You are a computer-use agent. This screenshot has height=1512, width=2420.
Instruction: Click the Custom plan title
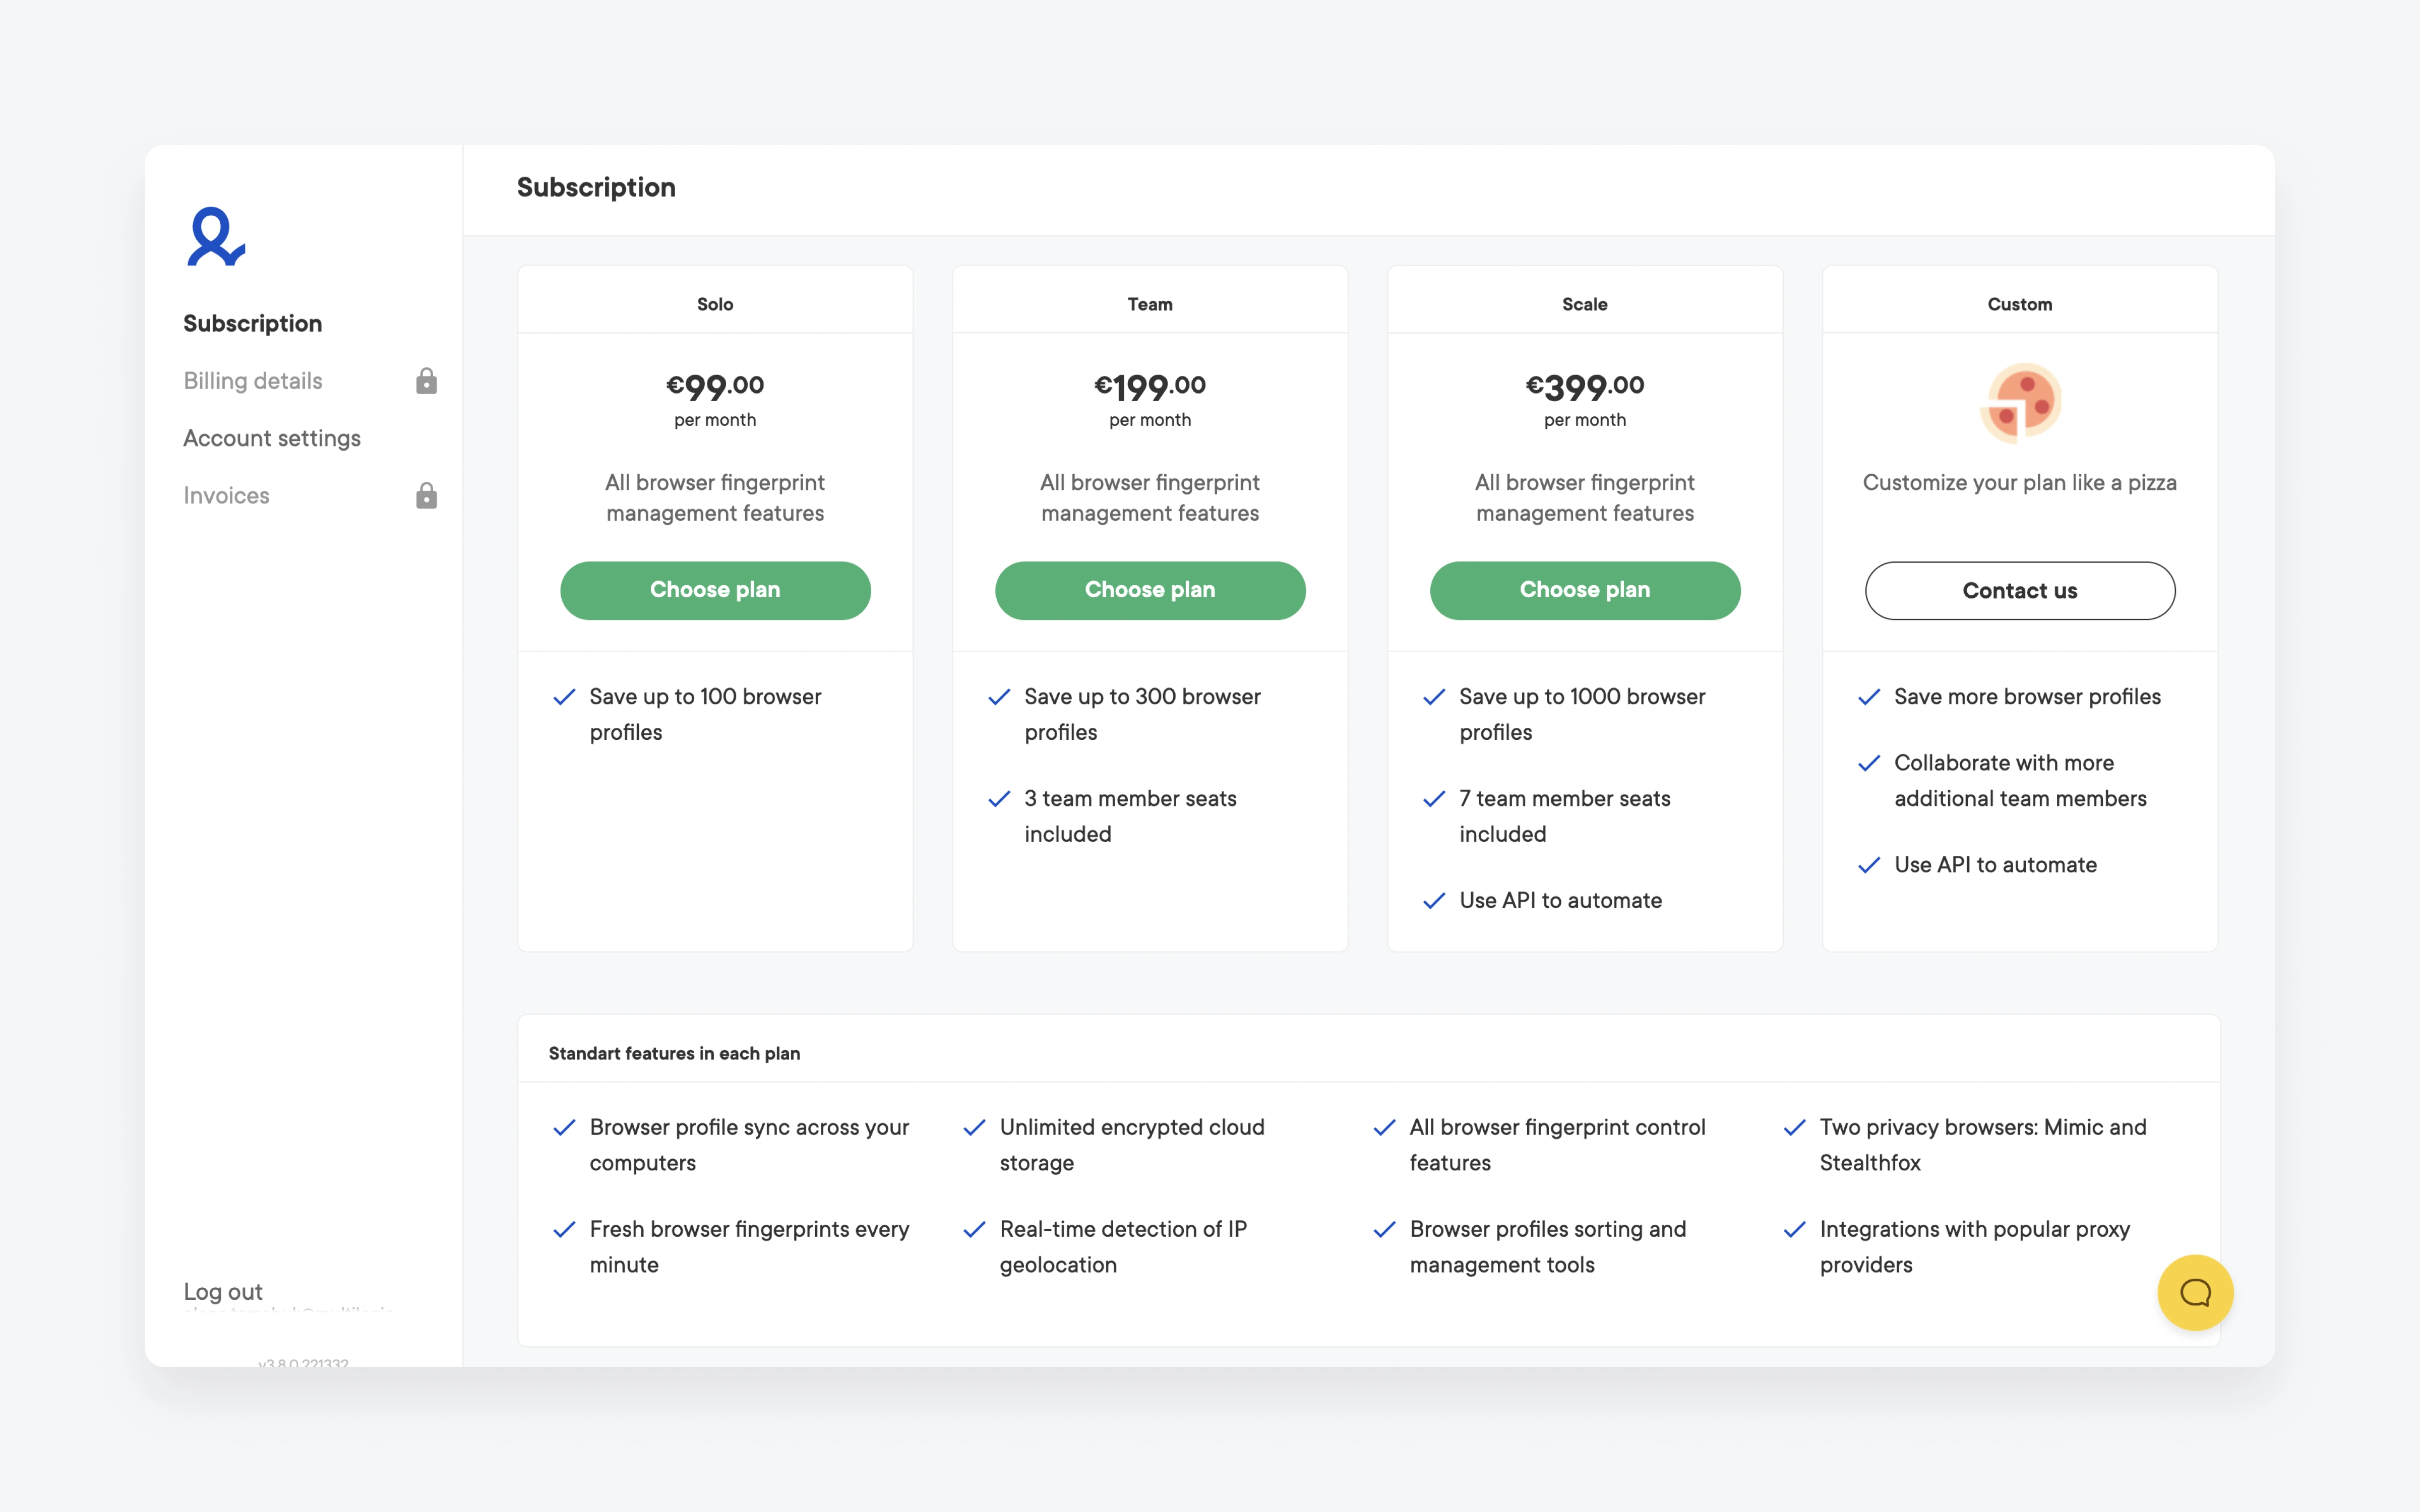point(2020,304)
